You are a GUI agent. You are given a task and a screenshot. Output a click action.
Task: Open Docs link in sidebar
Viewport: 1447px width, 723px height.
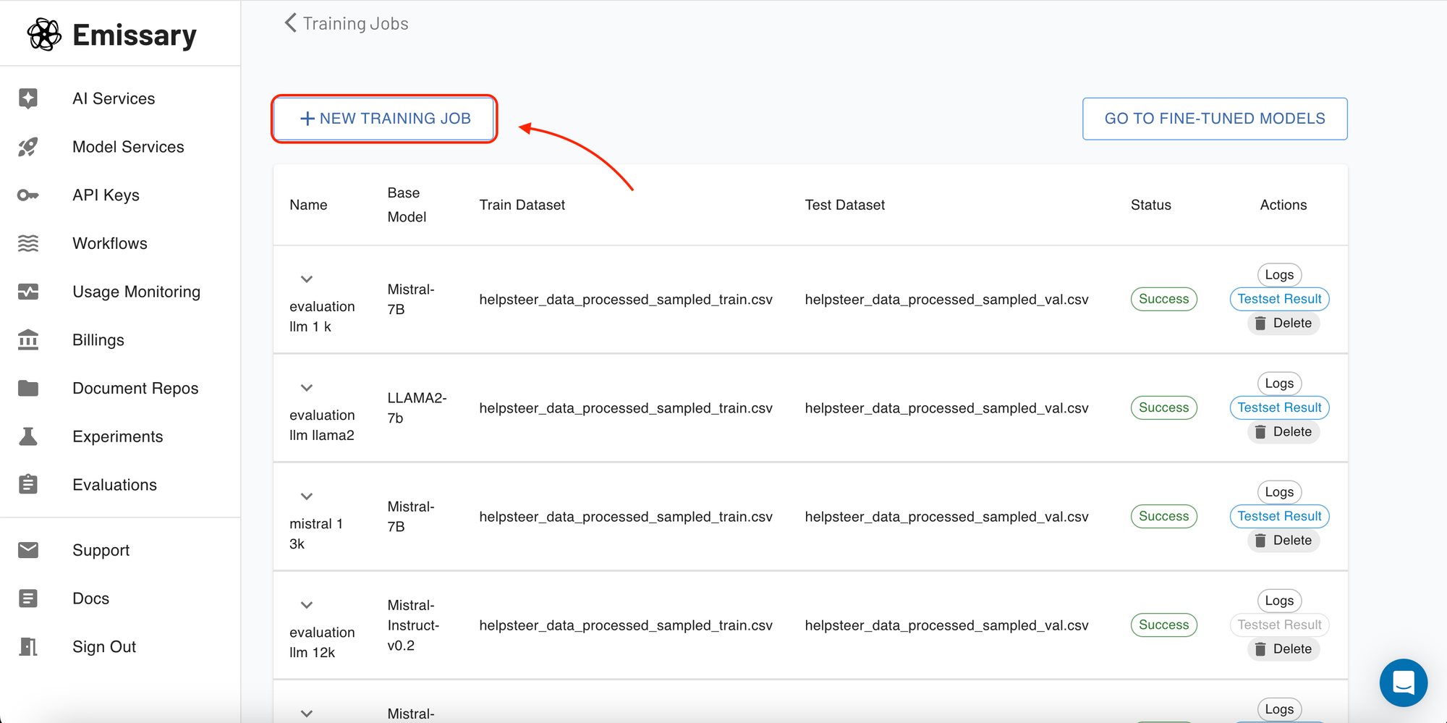(x=91, y=599)
